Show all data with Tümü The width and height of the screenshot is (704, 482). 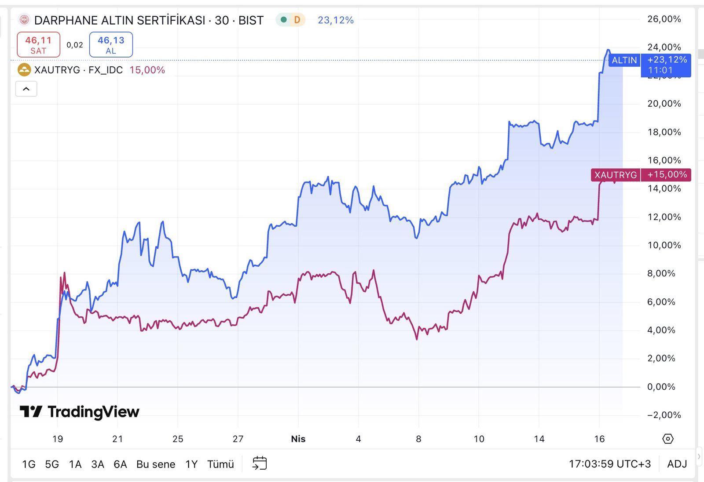tap(220, 464)
